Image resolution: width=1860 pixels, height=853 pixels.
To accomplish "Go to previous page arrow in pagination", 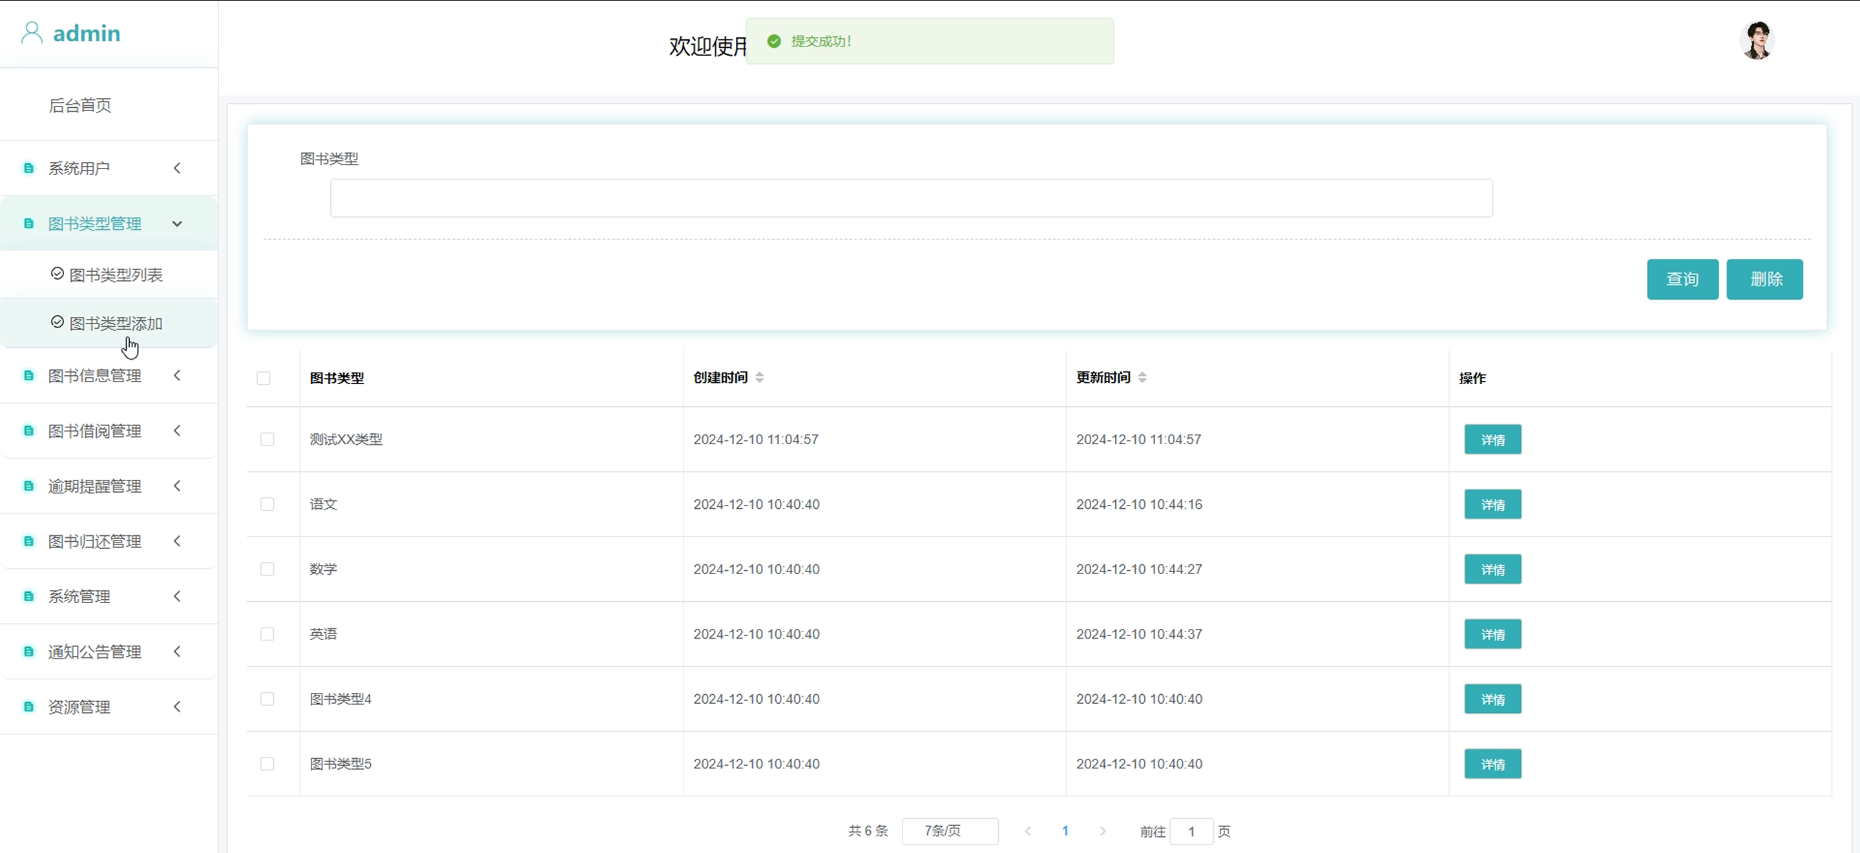I will tap(1027, 831).
